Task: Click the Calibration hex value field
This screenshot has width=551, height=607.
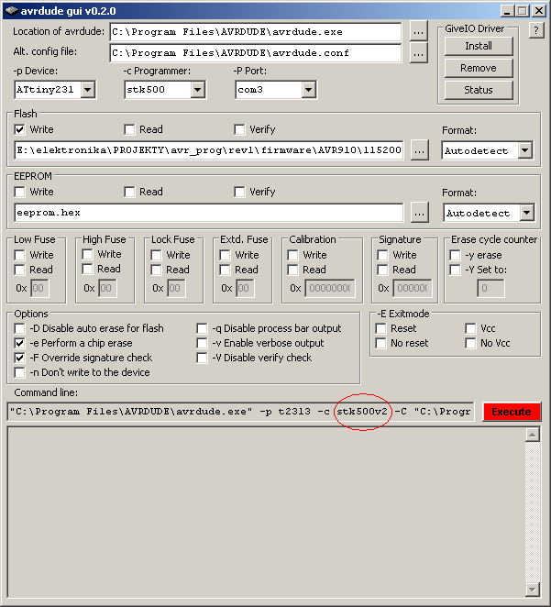Action: point(330,289)
